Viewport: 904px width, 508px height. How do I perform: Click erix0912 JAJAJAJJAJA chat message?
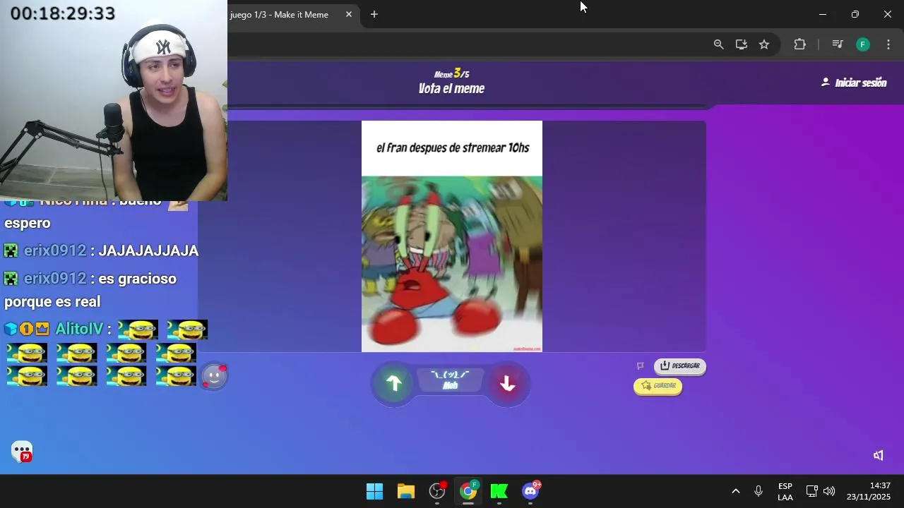[101, 250]
